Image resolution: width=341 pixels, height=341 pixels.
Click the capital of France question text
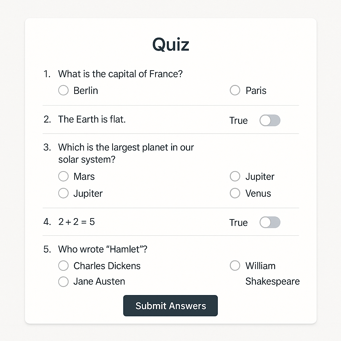[120, 74]
